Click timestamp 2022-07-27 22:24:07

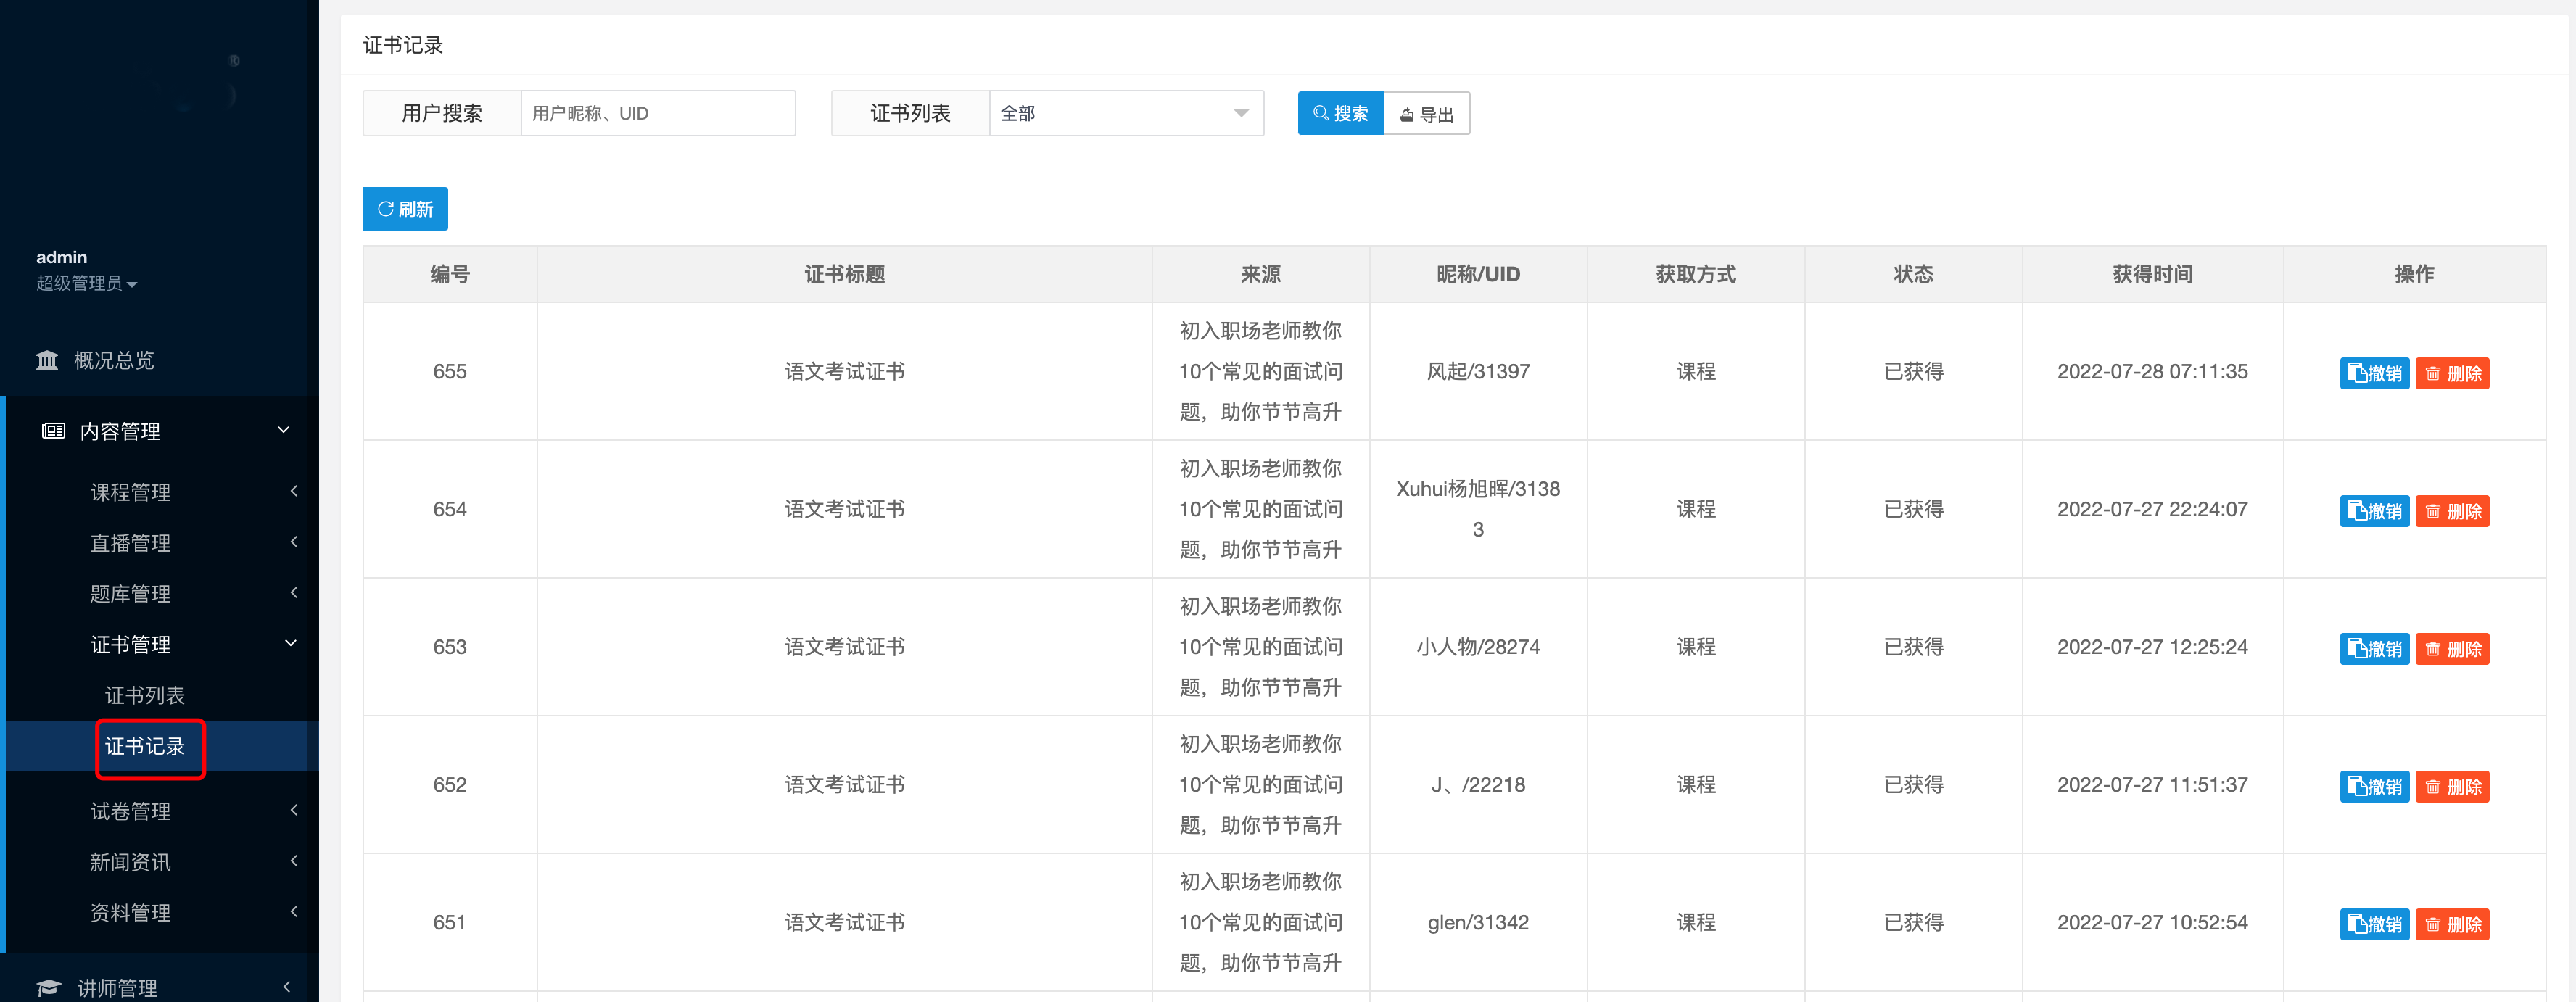[x=2152, y=509]
